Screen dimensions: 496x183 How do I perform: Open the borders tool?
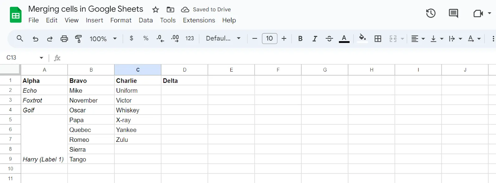tap(378, 39)
